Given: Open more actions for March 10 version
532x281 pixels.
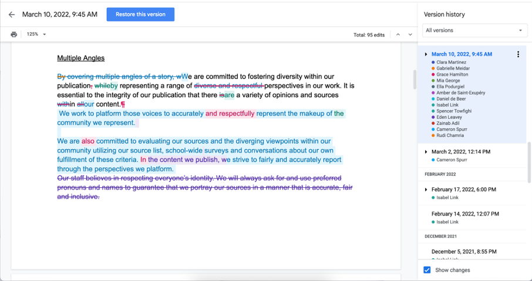Looking at the screenshot, I should point(518,54).
